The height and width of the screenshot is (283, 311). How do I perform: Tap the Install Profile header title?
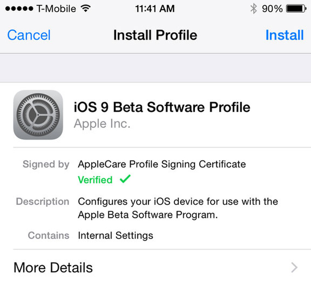pyautogui.click(x=155, y=35)
